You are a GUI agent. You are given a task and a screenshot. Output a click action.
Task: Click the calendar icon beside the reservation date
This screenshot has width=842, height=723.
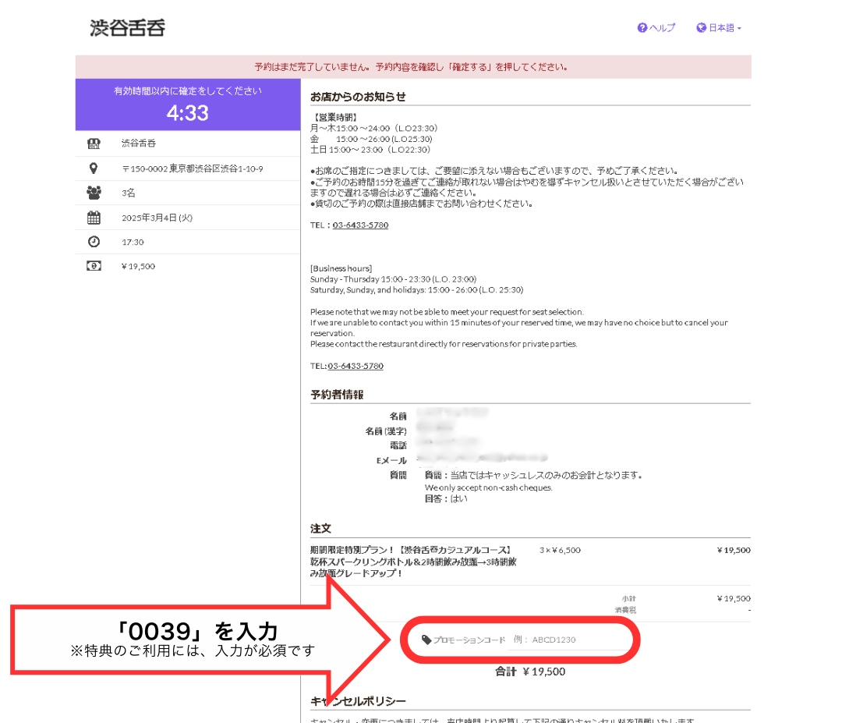coord(94,218)
